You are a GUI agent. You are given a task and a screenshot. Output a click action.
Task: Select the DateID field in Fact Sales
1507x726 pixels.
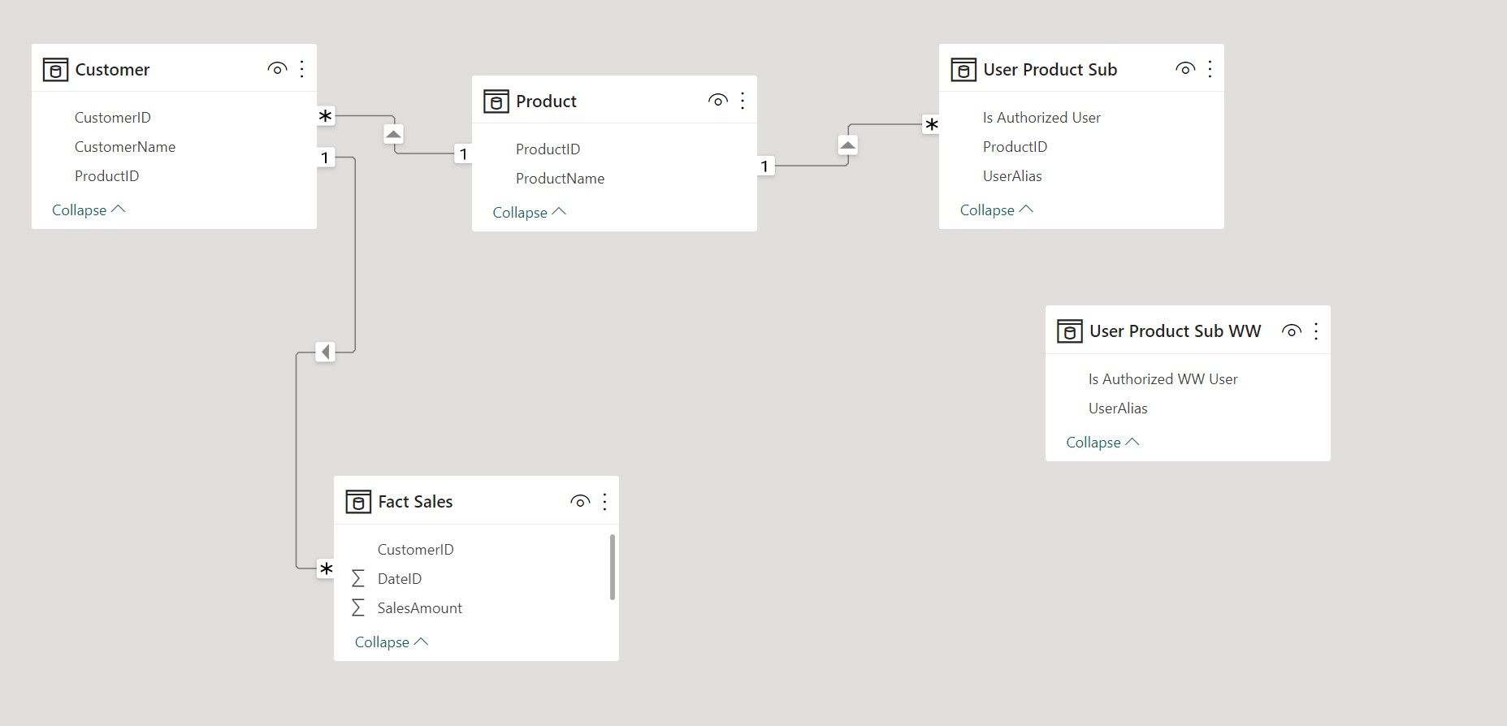tap(400, 579)
